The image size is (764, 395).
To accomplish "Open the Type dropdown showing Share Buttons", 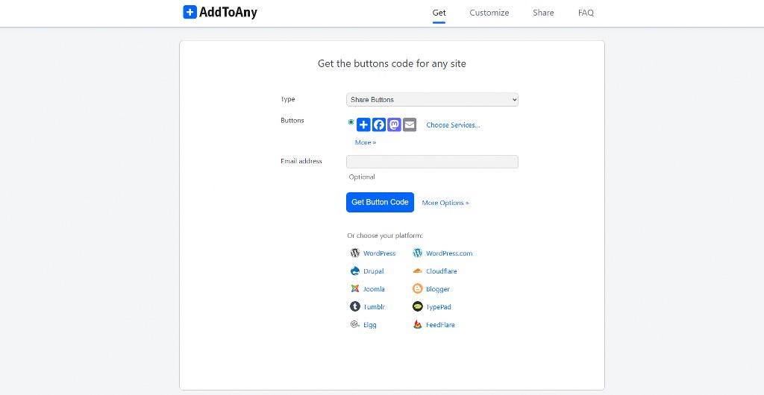I will point(432,100).
